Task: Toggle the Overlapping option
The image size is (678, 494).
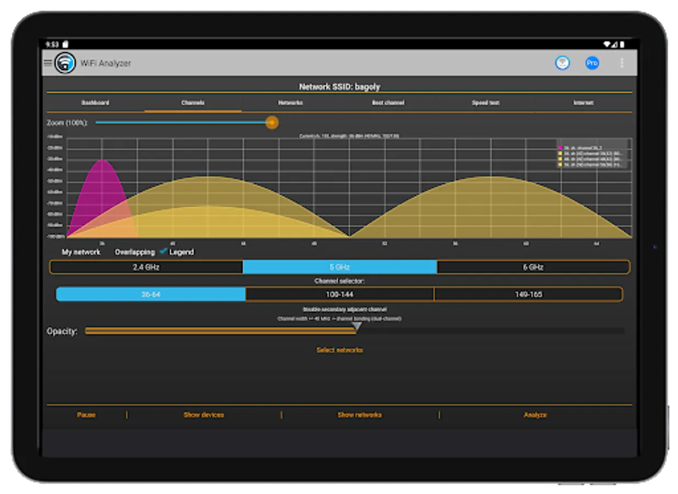Action: pyautogui.click(x=135, y=252)
